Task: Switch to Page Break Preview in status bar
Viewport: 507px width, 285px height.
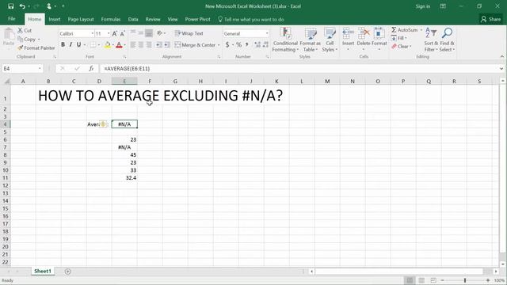Action: [433, 280]
